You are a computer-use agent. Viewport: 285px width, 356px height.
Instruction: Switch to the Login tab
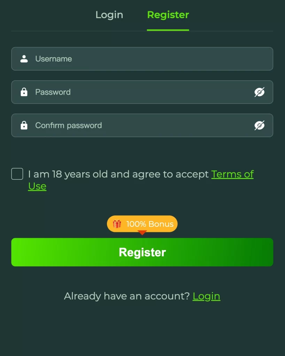(109, 15)
